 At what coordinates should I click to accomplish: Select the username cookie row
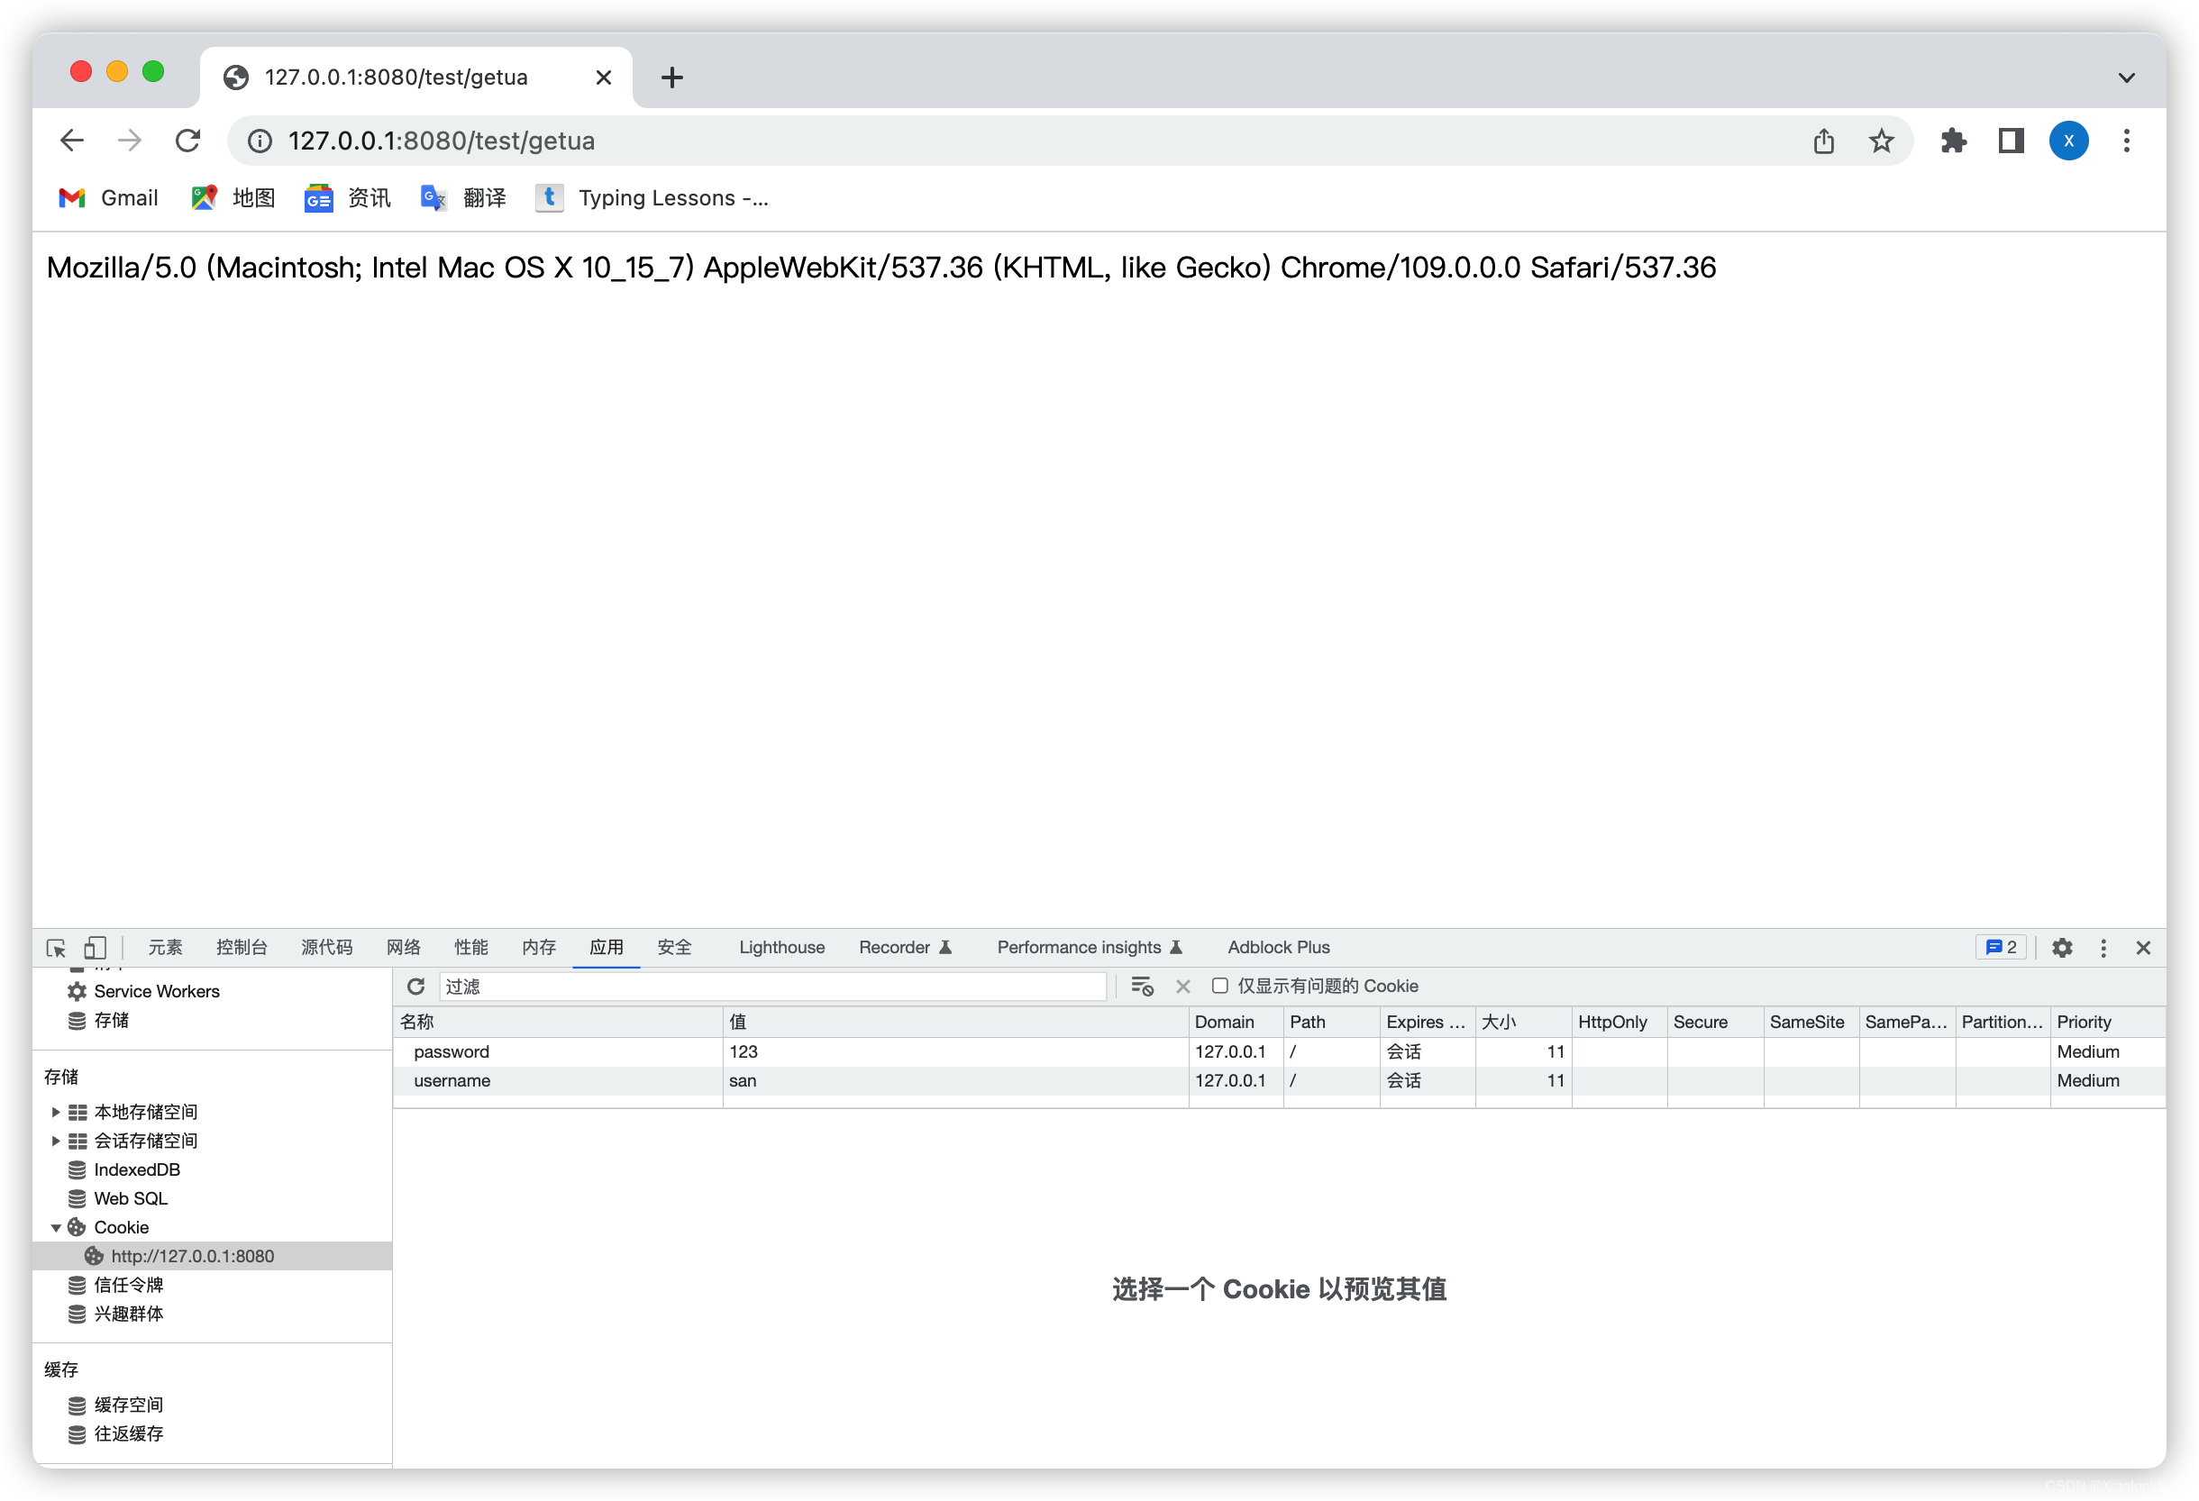point(1278,1081)
